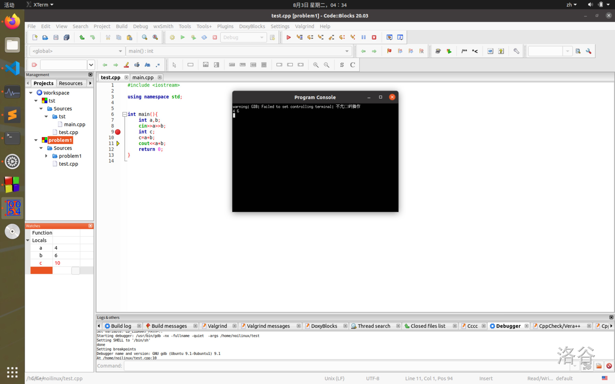Click the green Run icon

[x=183, y=37]
